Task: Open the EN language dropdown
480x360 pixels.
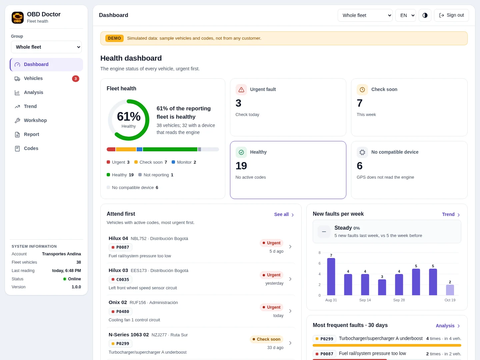Action: [406, 15]
